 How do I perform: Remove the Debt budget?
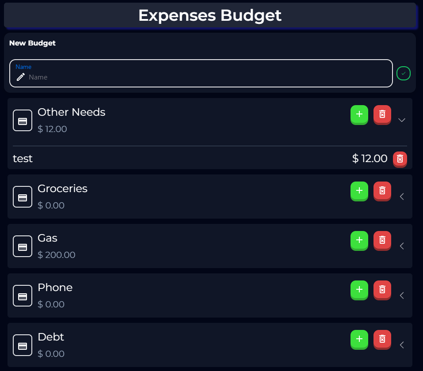(382, 340)
